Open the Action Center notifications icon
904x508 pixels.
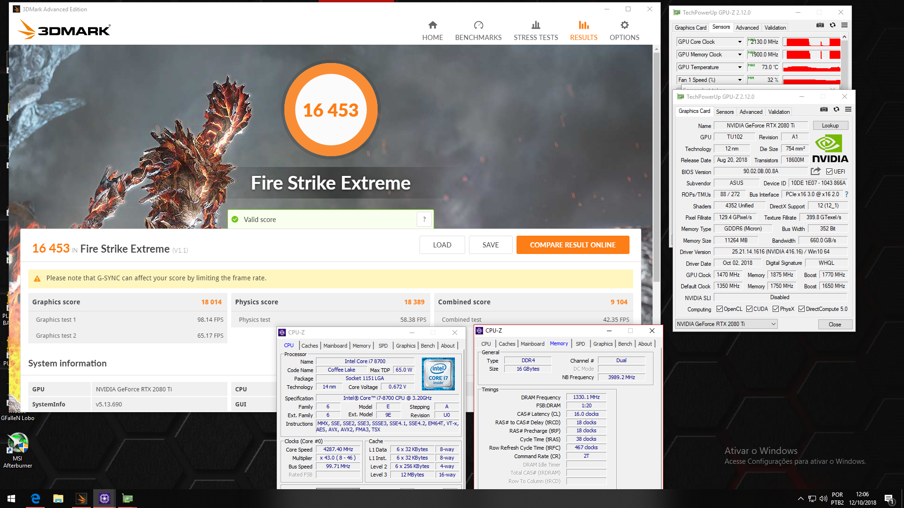tap(889, 499)
